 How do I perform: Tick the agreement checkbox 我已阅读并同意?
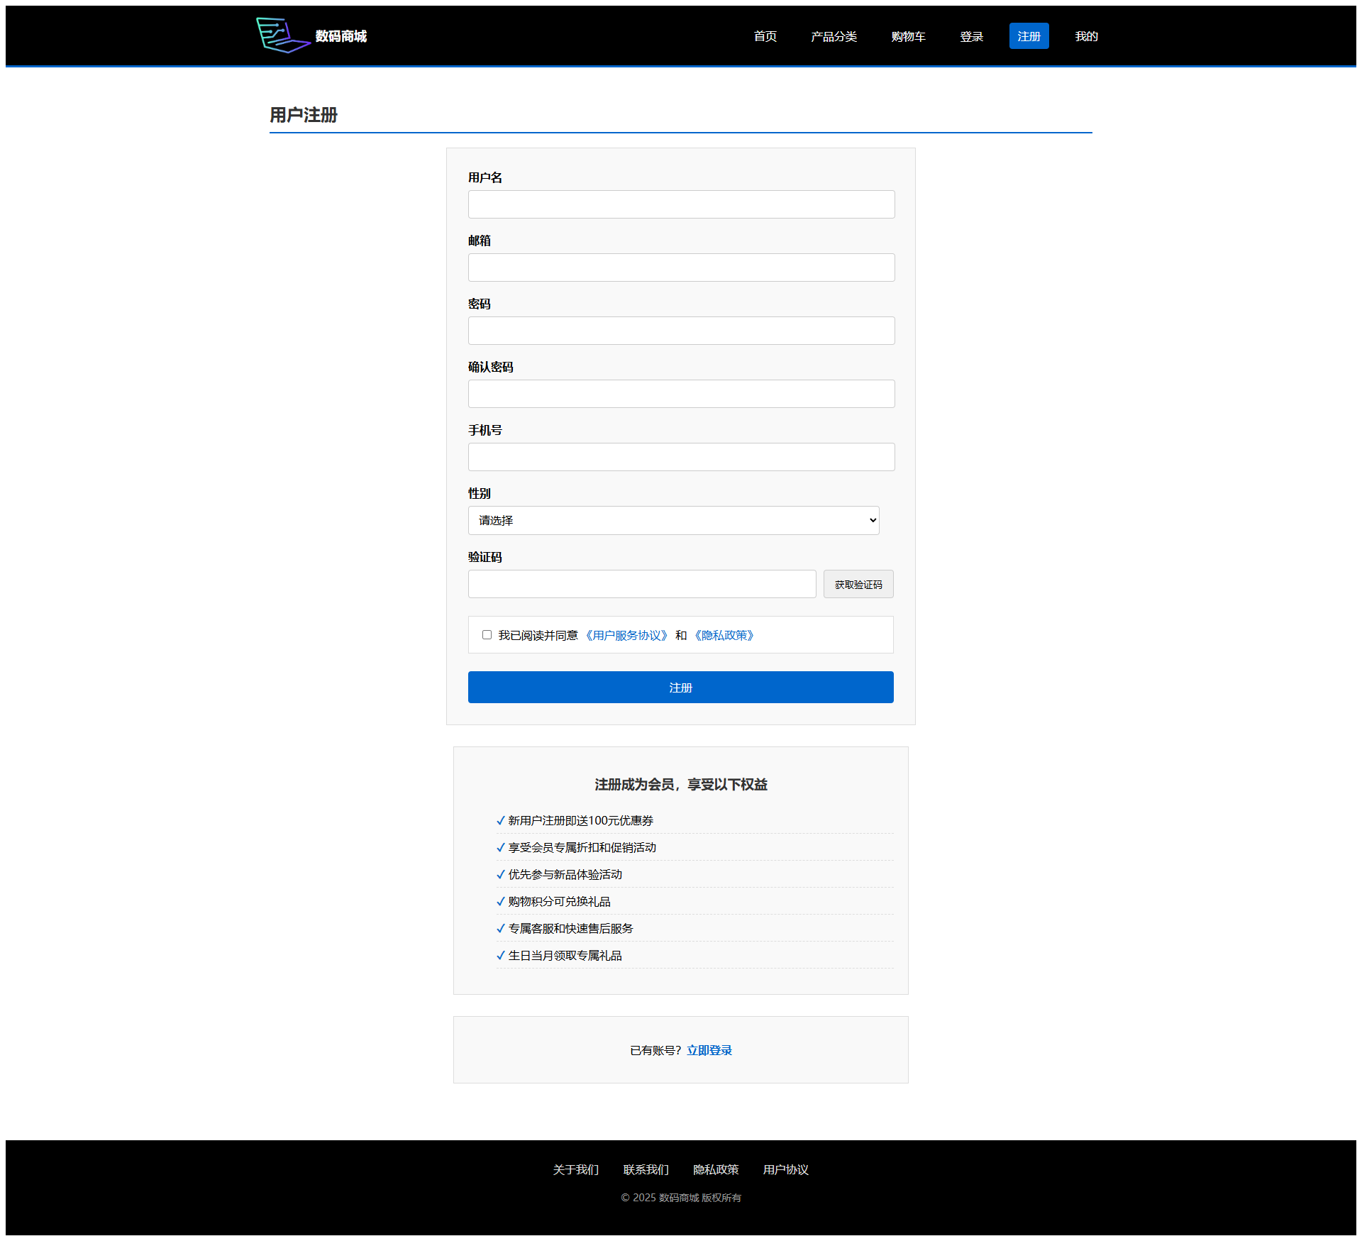pos(487,635)
